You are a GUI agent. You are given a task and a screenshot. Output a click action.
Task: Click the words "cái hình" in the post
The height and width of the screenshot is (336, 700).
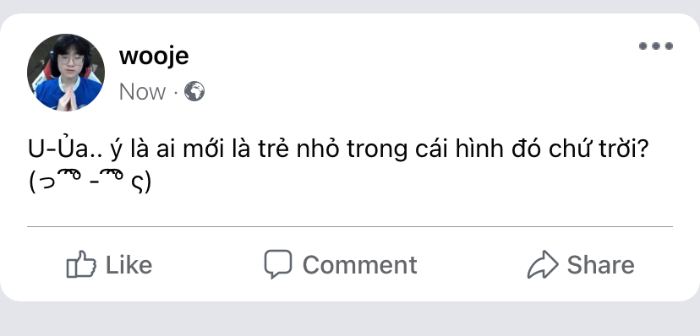(460, 149)
